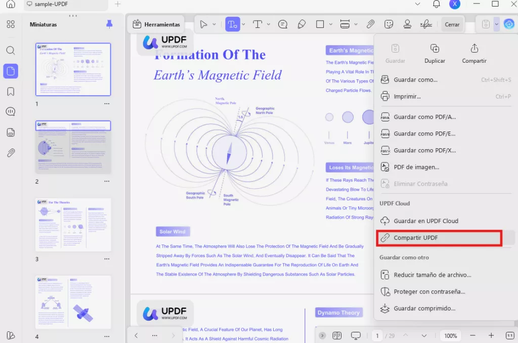This screenshot has width=518, height=343.
Task: Select the rectangle shape tool
Action: (320, 24)
